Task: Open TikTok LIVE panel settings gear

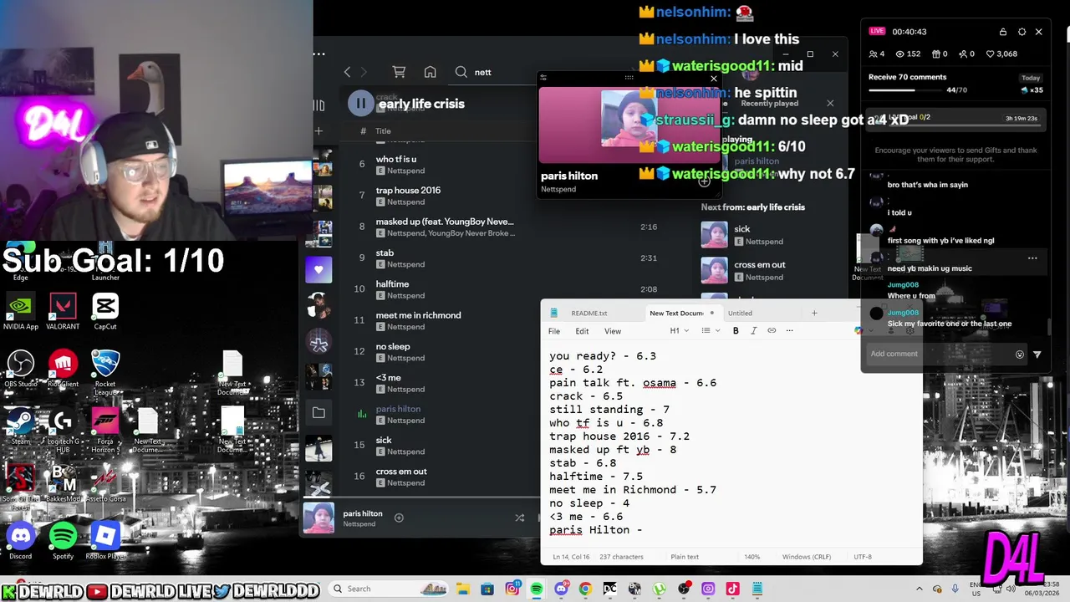Action: point(1022,32)
